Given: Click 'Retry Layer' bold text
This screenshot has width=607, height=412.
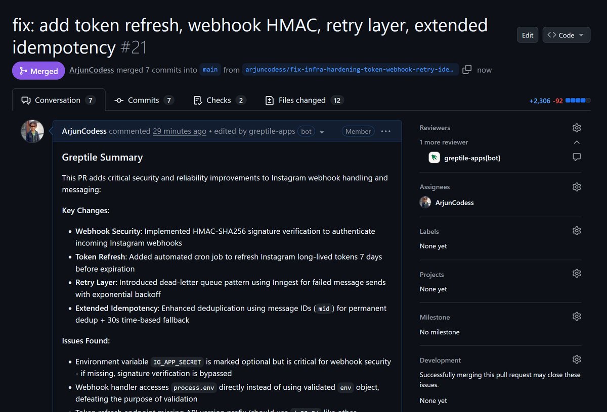Looking at the screenshot, I should (x=96, y=282).
